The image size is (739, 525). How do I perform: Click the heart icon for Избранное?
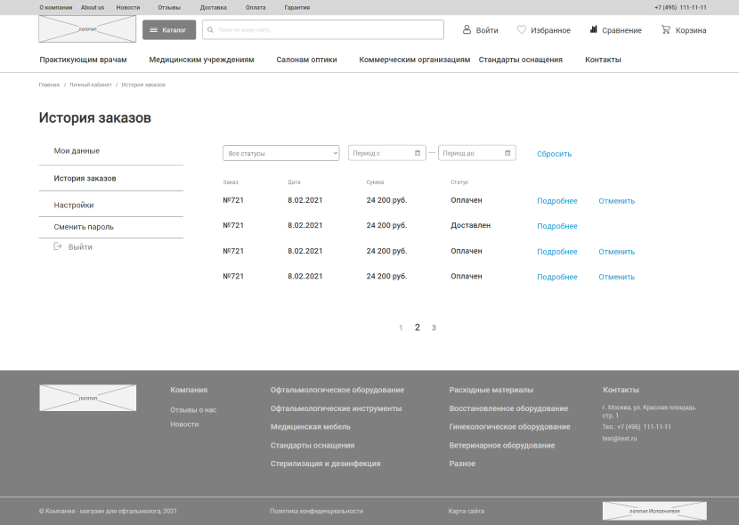(x=522, y=29)
